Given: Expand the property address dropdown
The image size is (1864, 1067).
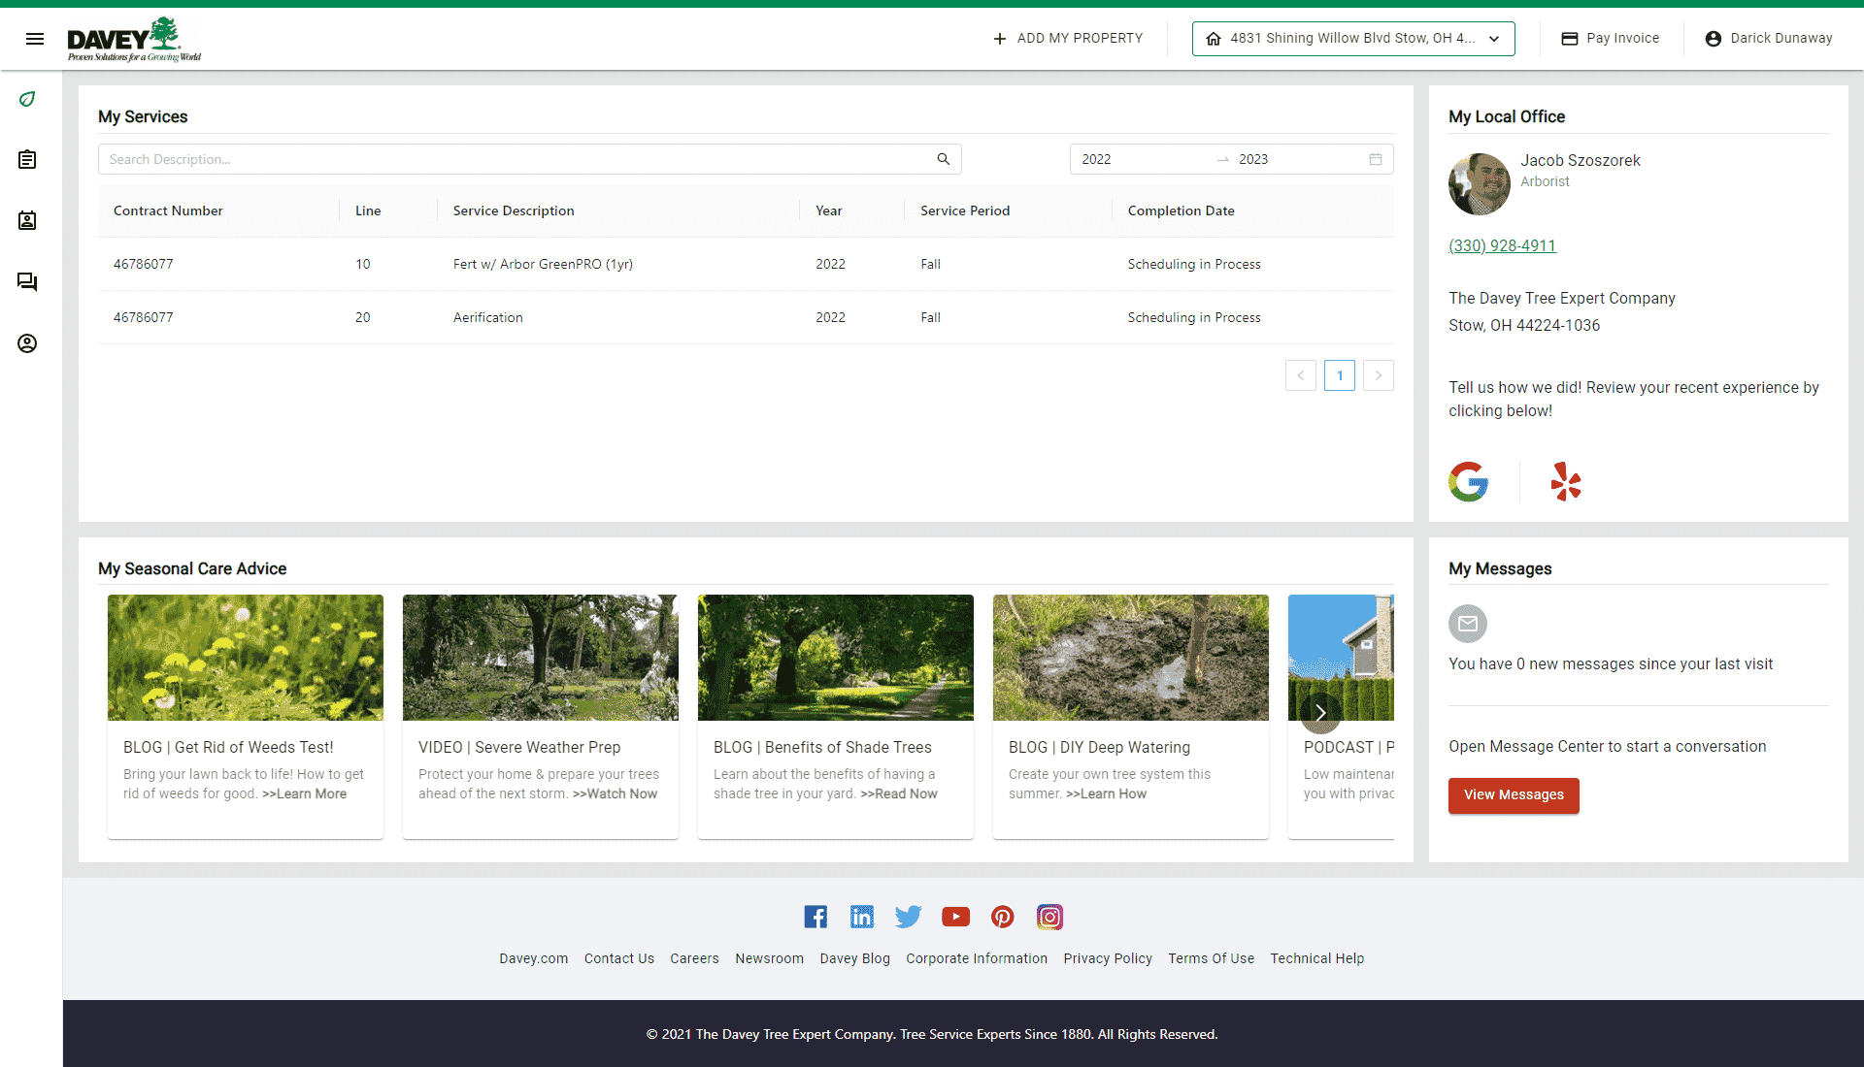Looking at the screenshot, I should (1493, 39).
